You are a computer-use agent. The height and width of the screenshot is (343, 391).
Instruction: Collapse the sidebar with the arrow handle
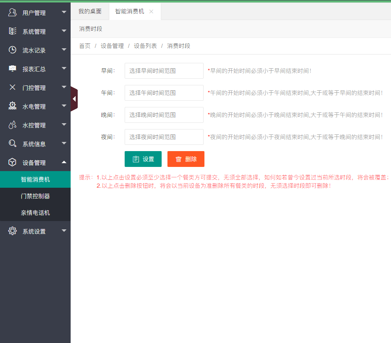(x=74, y=99)
